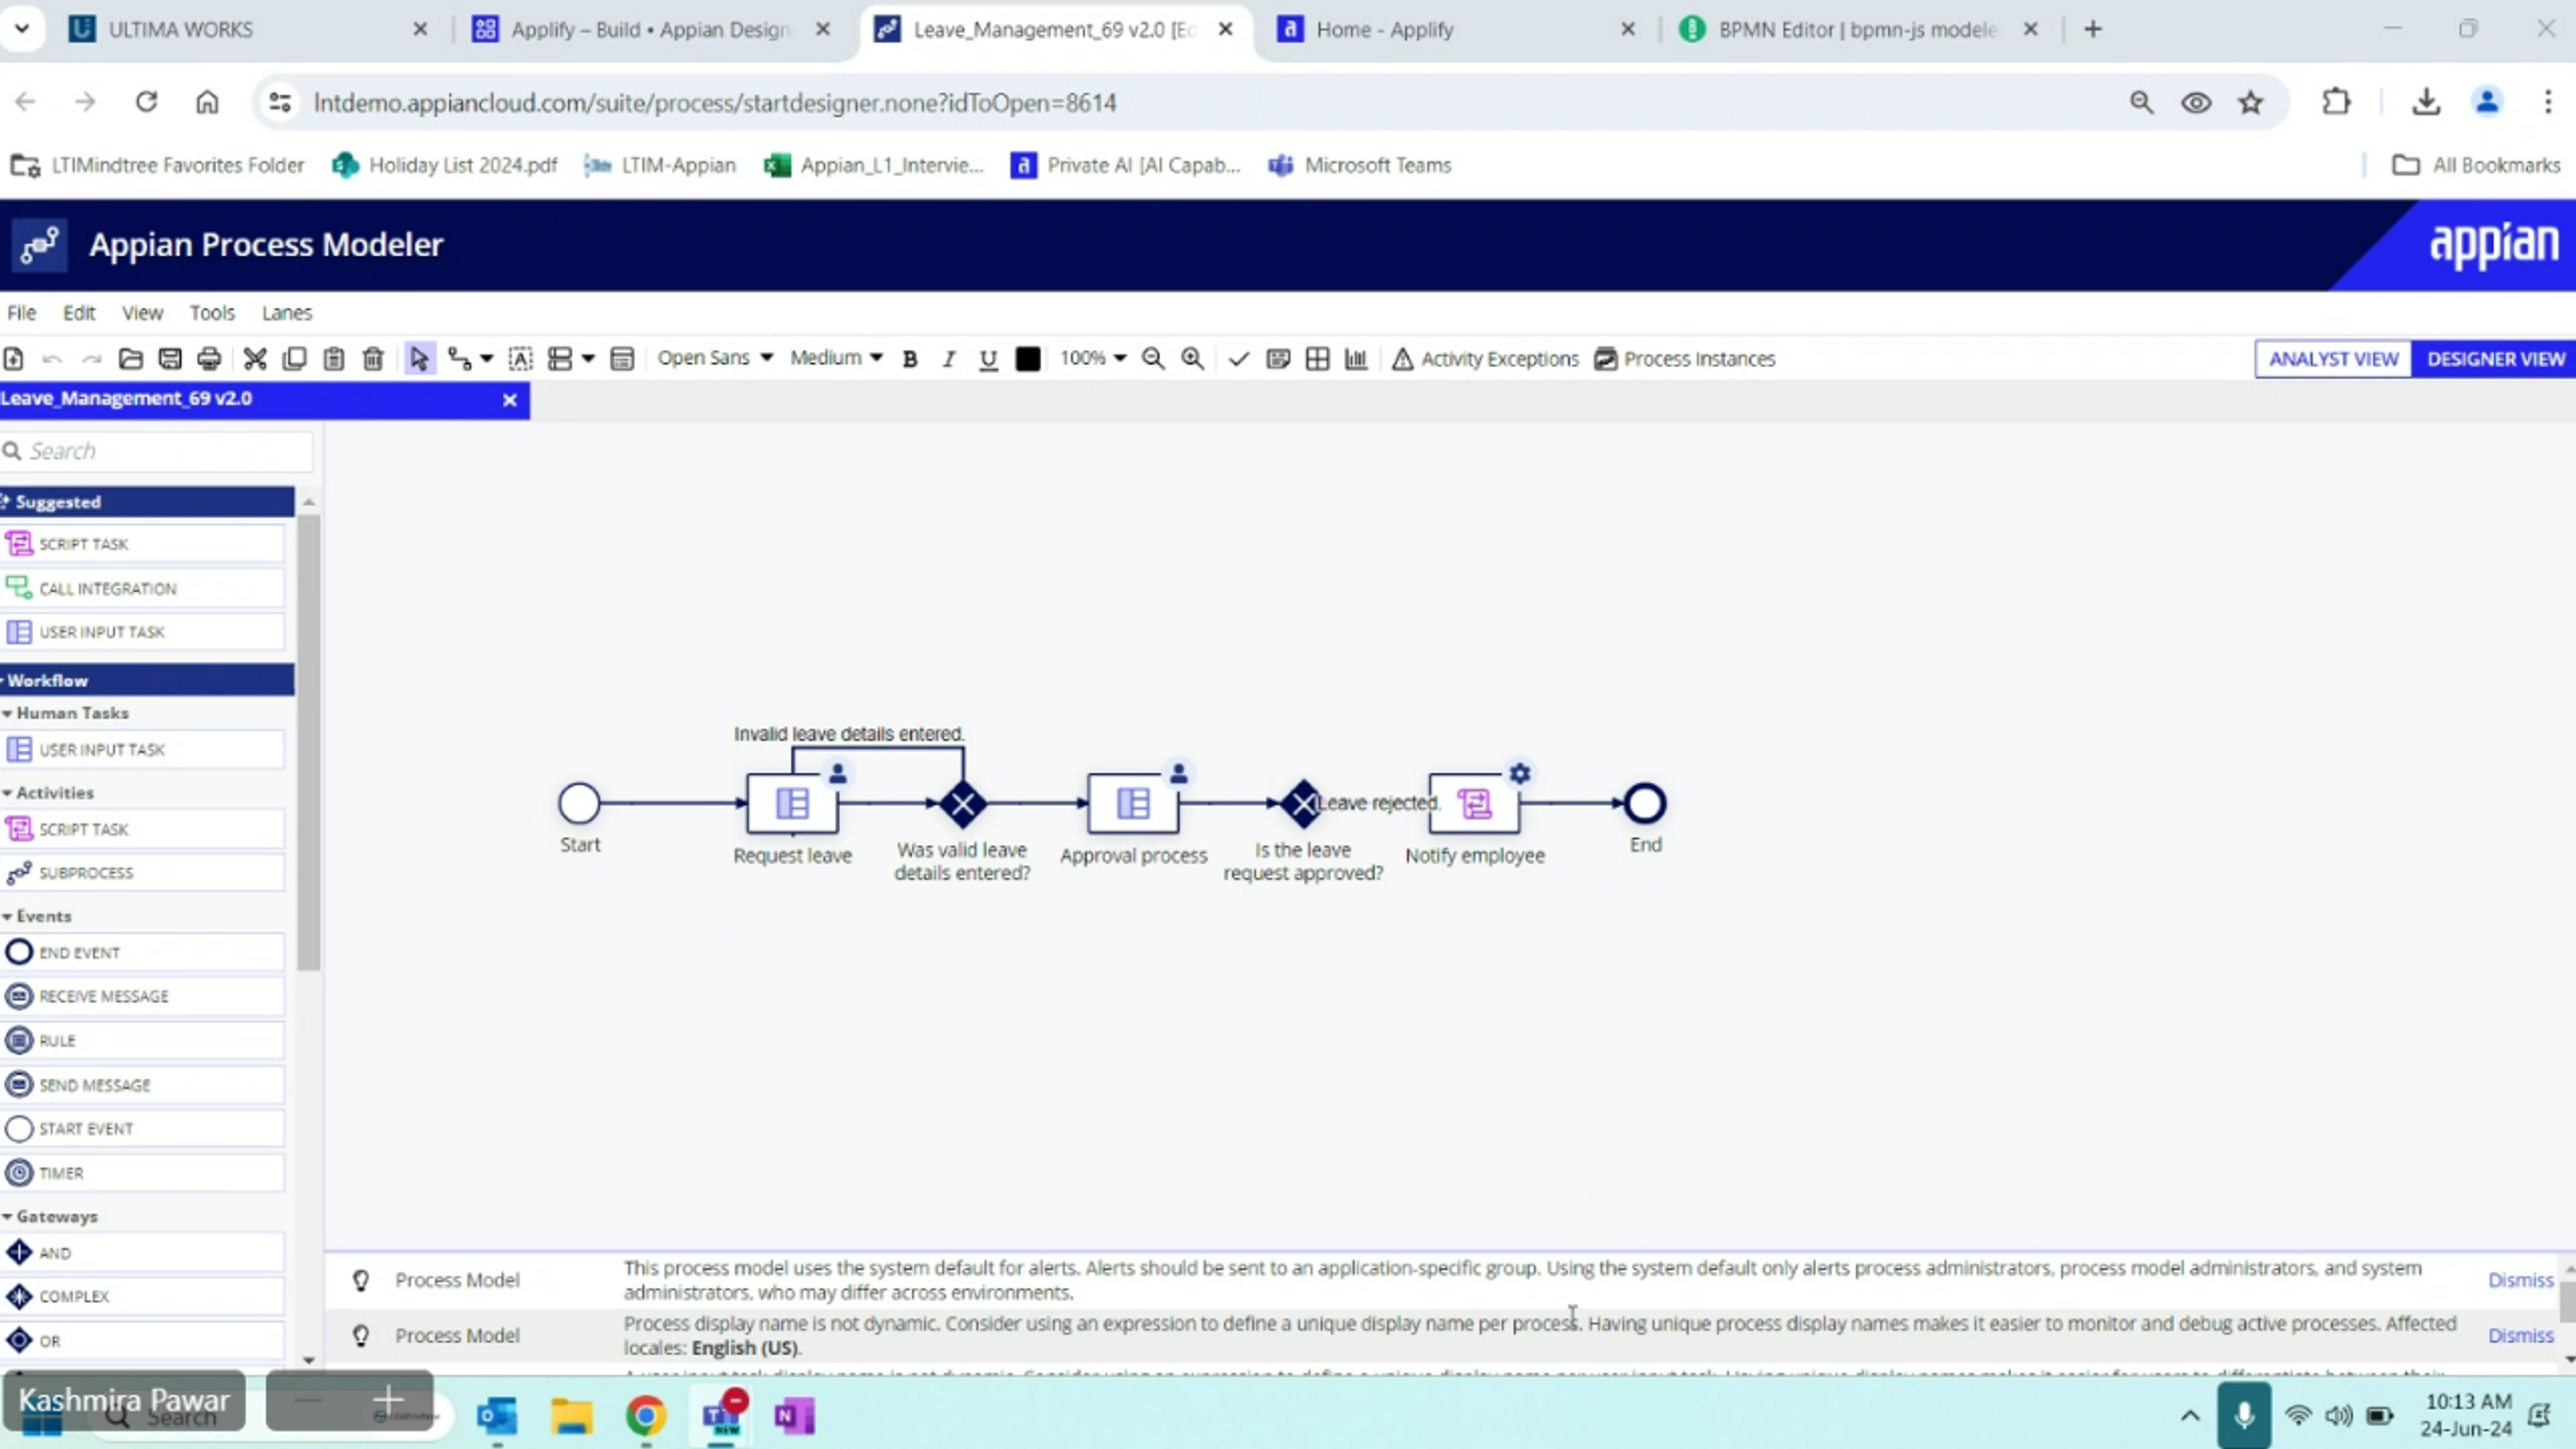Open a process model with folder icon
Screen dimensions: 2576x1449
(130, 359)
